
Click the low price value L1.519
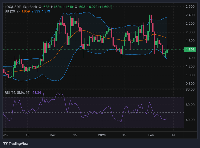click(68, 7)
